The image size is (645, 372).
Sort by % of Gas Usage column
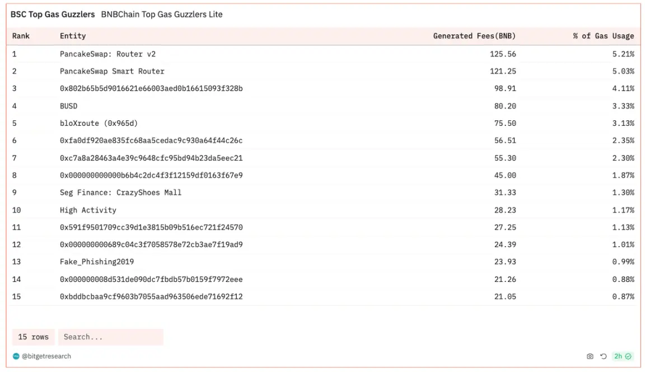603,36
